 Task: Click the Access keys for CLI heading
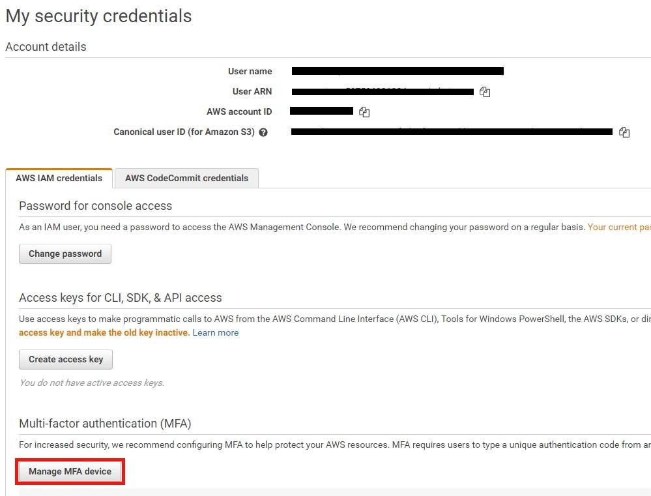[121, 298]
